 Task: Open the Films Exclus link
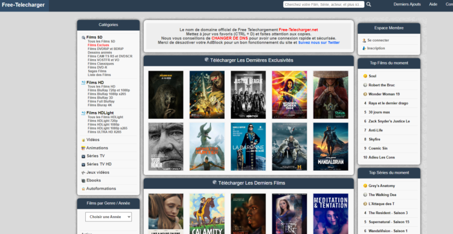[x=98, y=45]
